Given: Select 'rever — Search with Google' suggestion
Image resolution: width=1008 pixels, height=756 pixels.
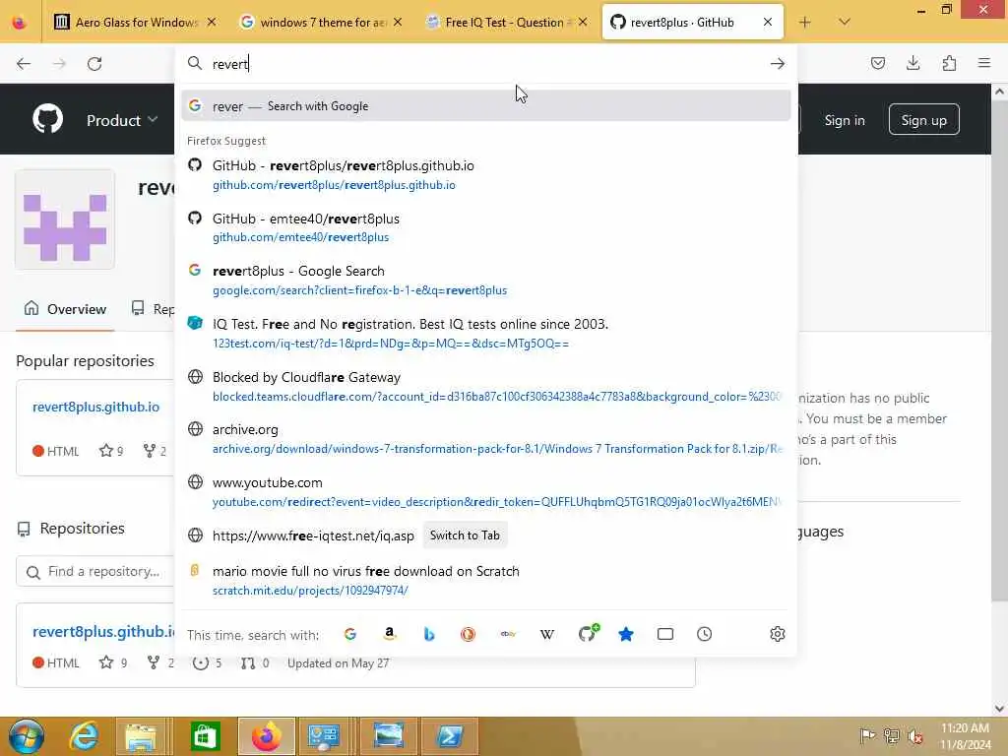Looking at the screenshot, I should 486,106.
